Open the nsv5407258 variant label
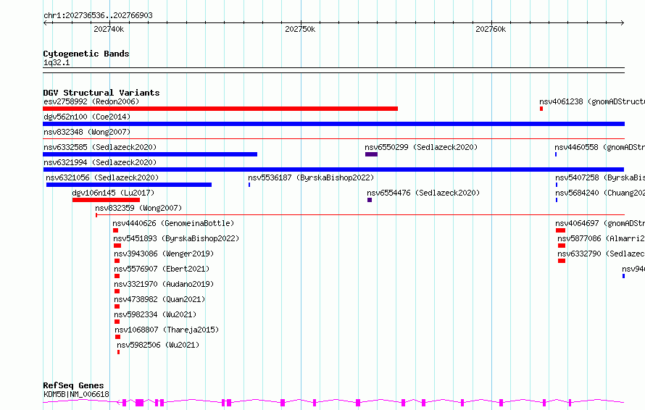The width and height of the screenshot is (645, 410). coord(600,177)
